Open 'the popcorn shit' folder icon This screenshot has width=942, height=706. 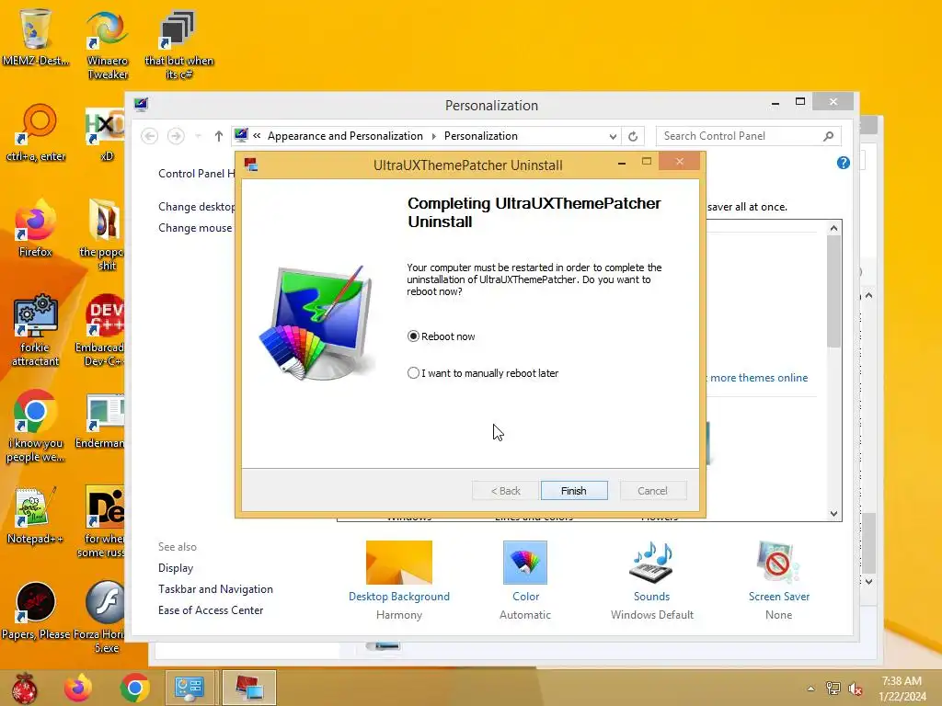point(103,234)
